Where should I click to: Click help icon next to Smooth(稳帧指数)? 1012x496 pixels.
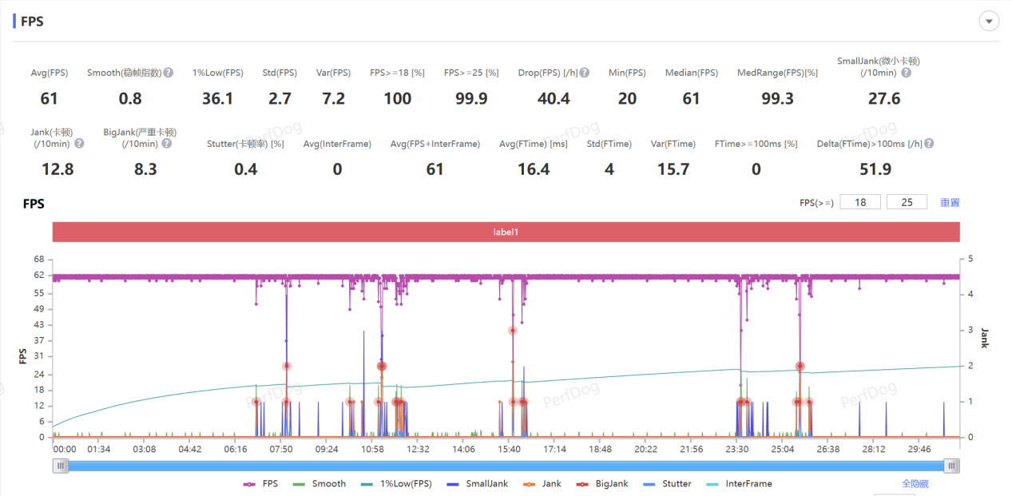(169, 73)
